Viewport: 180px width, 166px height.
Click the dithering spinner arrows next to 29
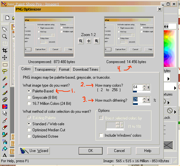pos(144,100)
